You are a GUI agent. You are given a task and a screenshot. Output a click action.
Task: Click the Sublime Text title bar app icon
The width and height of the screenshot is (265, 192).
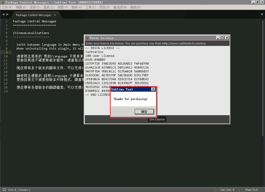[x=3, y=2]
